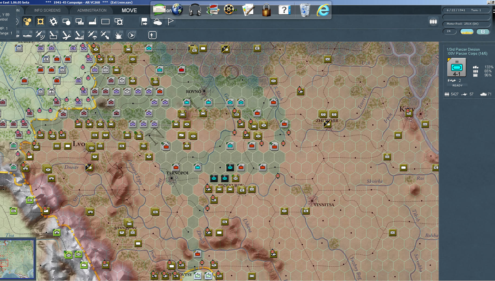
Task: Click the Tarnopol city marker on map
Action: tap(171, 178)
